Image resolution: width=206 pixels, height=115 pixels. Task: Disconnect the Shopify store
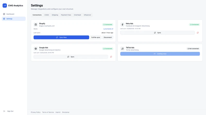pos(108,37)
